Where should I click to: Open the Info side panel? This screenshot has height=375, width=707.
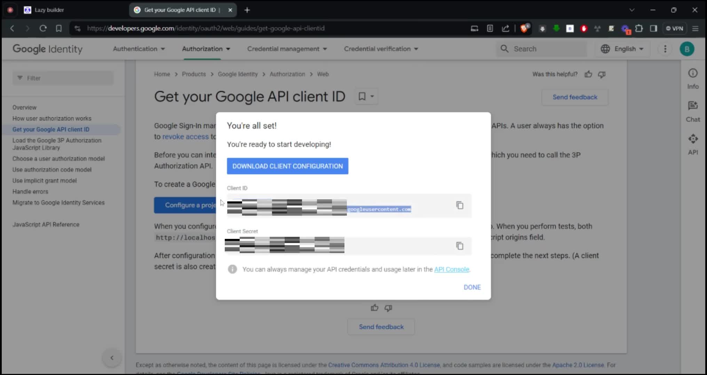coord(693,79)
